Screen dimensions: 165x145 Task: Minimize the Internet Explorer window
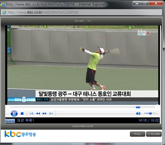137,3
